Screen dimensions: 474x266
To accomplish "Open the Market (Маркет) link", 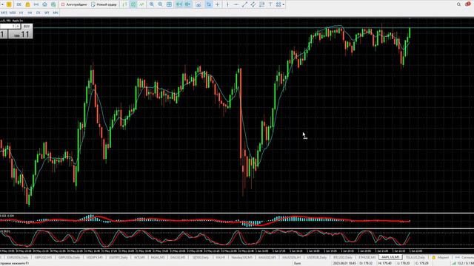I will tap(440, 257).
